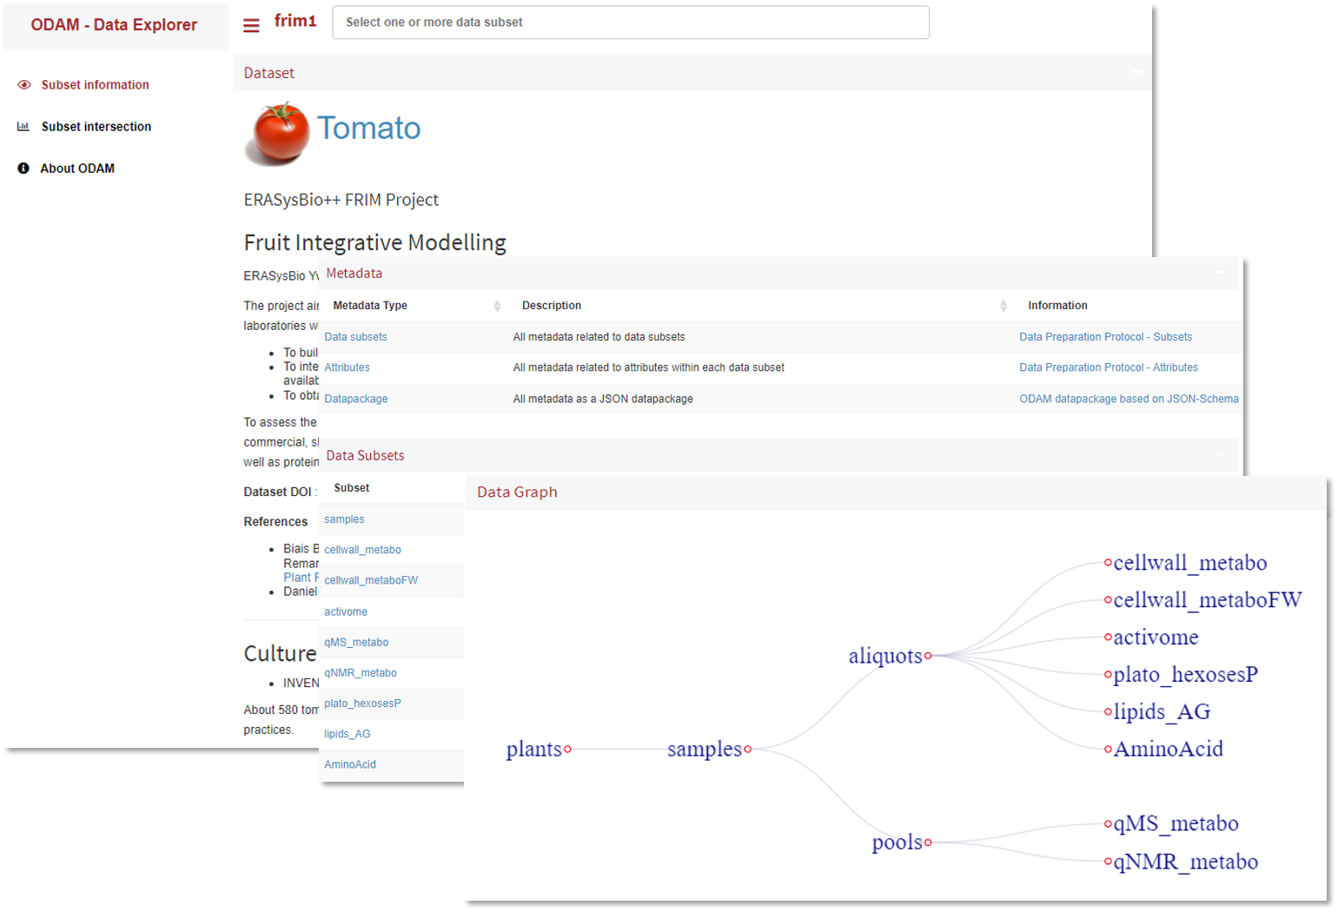This screenshot has height=912, width=1338.
Task: Click the chart icon beside Subset intersection
Action: tap(23, 126)
